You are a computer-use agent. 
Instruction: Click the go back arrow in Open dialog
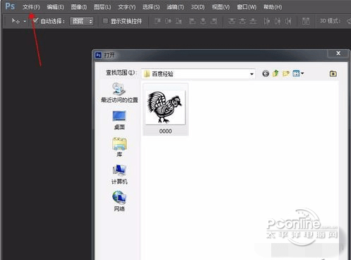266,73
